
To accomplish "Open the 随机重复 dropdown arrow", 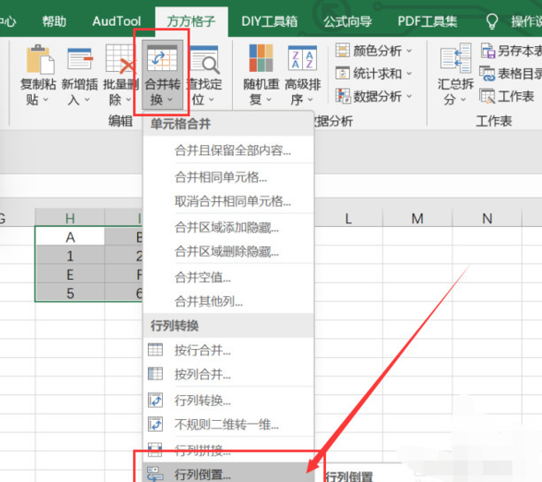I will pos(268,100).
